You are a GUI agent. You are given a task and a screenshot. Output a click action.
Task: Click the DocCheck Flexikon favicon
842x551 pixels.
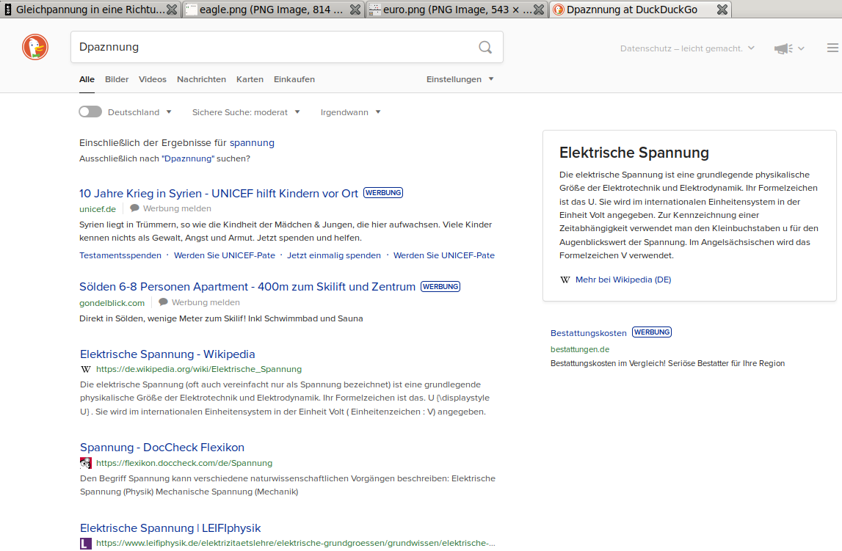(85, 462)
